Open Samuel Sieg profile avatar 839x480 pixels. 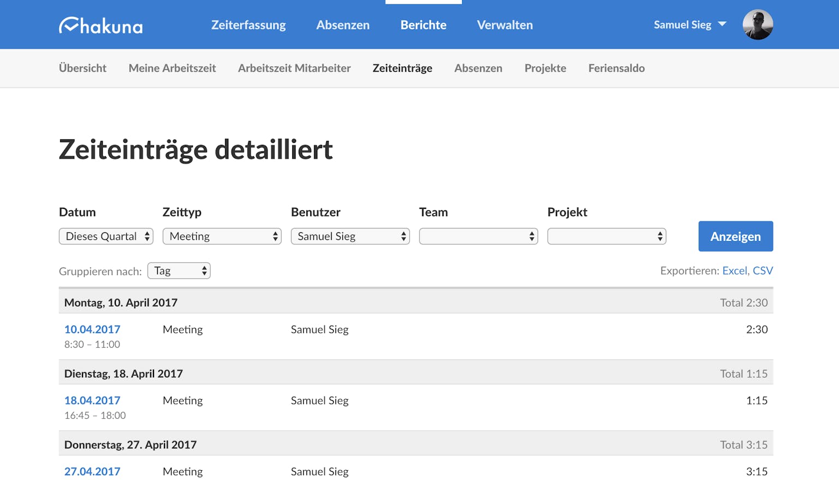[x=758, y=25]
